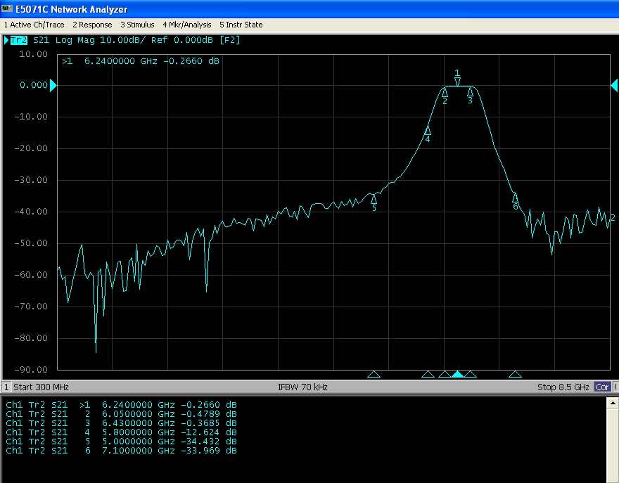Toggle the Cor correction status indicator
This screenshot has width=619, height=483.
click(602, 387)
